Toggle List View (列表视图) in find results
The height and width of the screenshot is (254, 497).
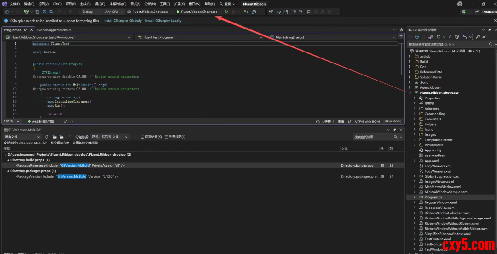pyautogui.click(x=175, y=137)
